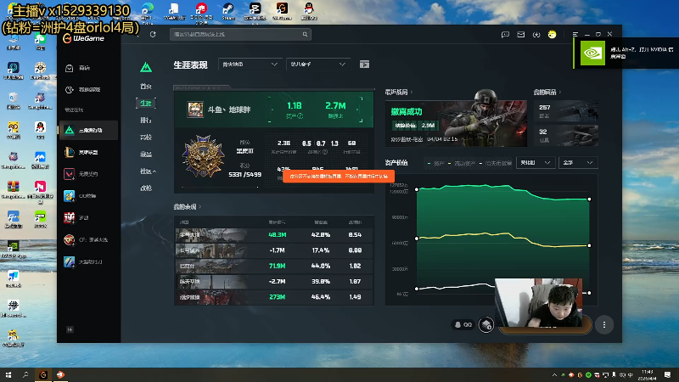Collapse the left sidebar with bottom arrow
679x382 pixels.
[x=70, y=329]
